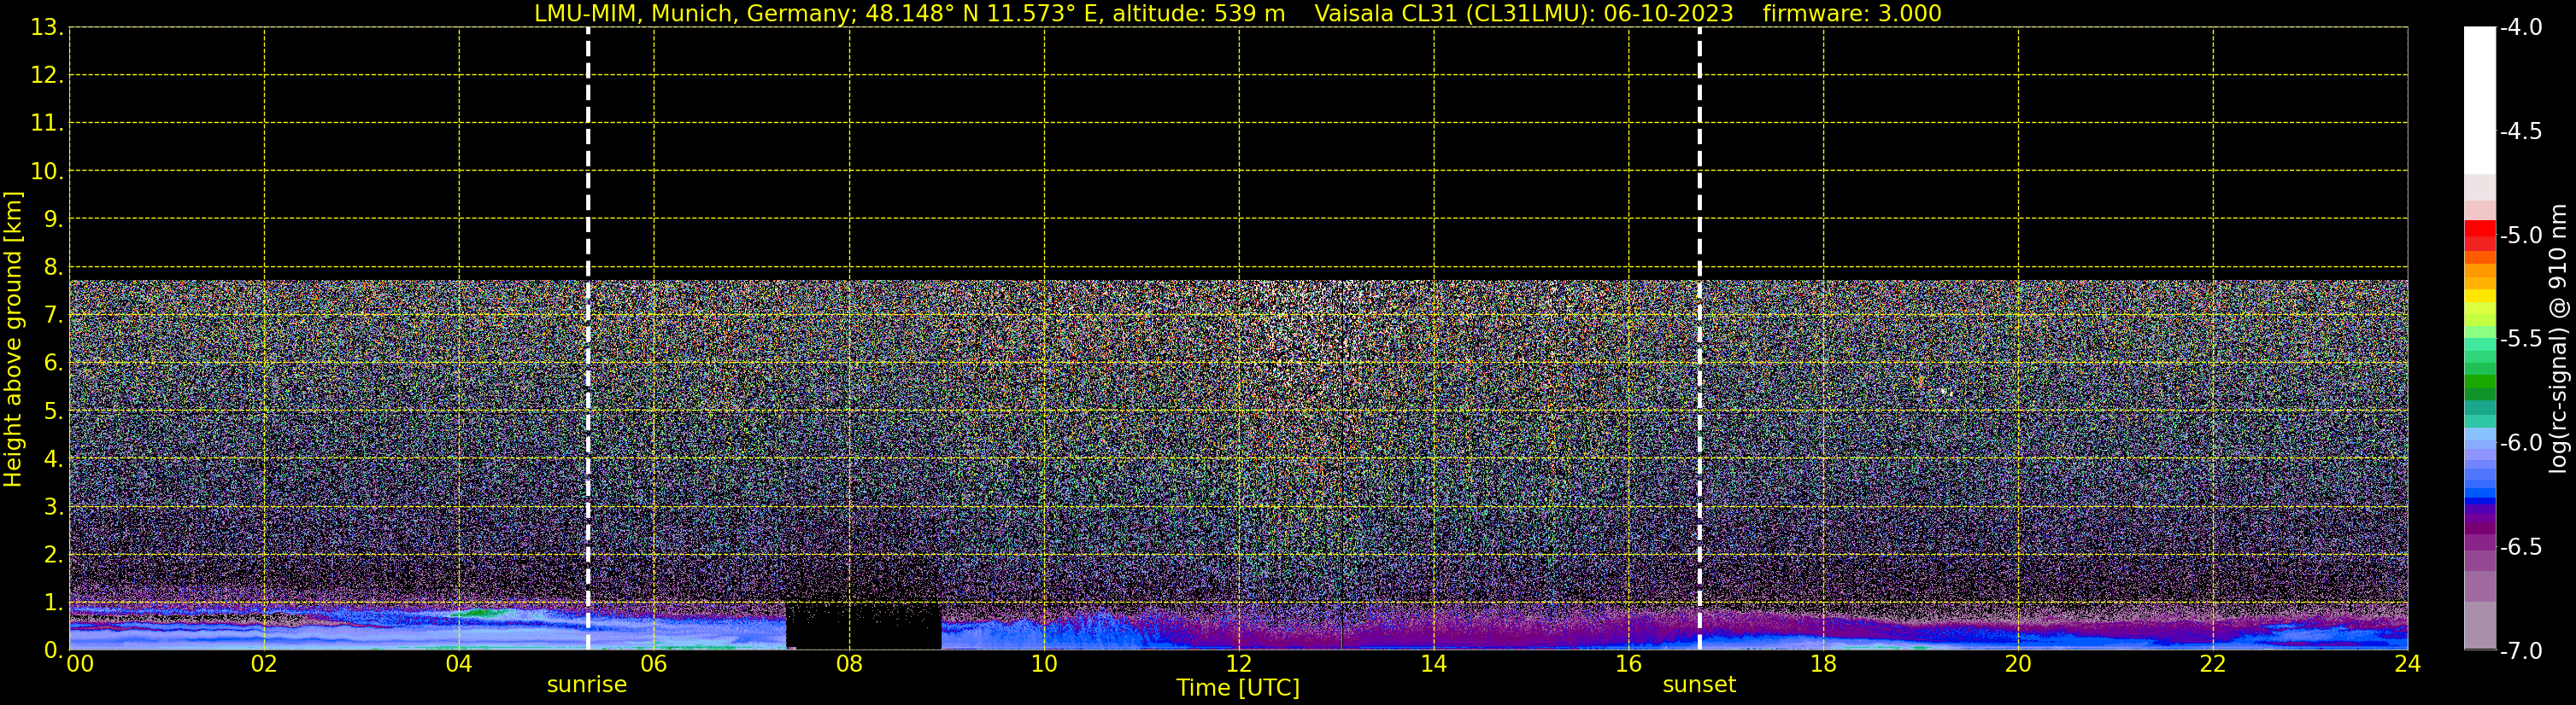The image size is (2576, 705).
Task: Click the Height above ground [km] axis title
Action: tap(13, 340)
